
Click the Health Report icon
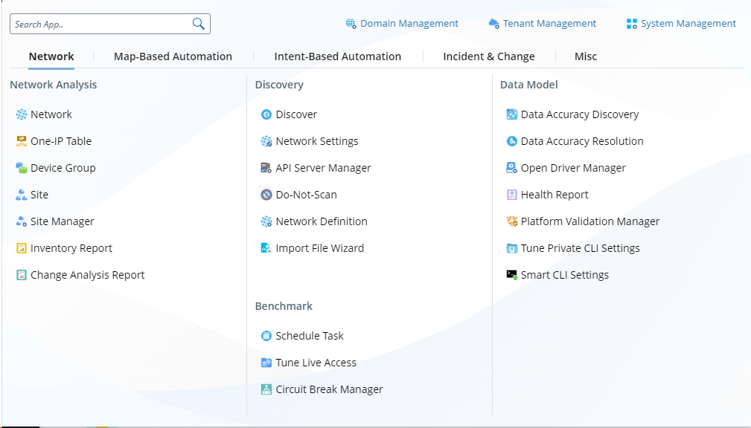point(512,195)
